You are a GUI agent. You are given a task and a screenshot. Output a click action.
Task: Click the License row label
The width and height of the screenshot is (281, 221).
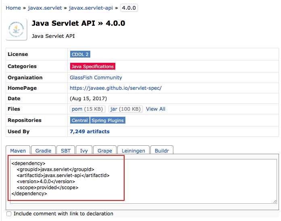(18, 54)
